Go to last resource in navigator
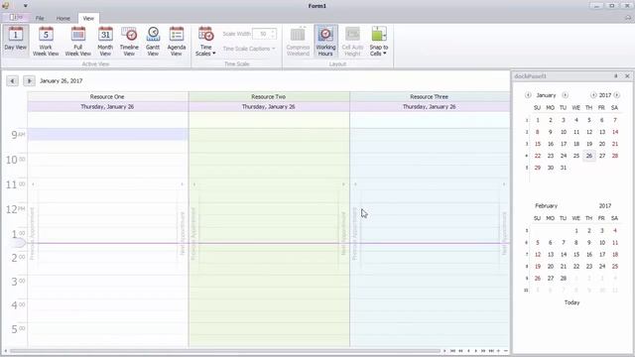Screen dimensions: 635x357 click(491, 351)
